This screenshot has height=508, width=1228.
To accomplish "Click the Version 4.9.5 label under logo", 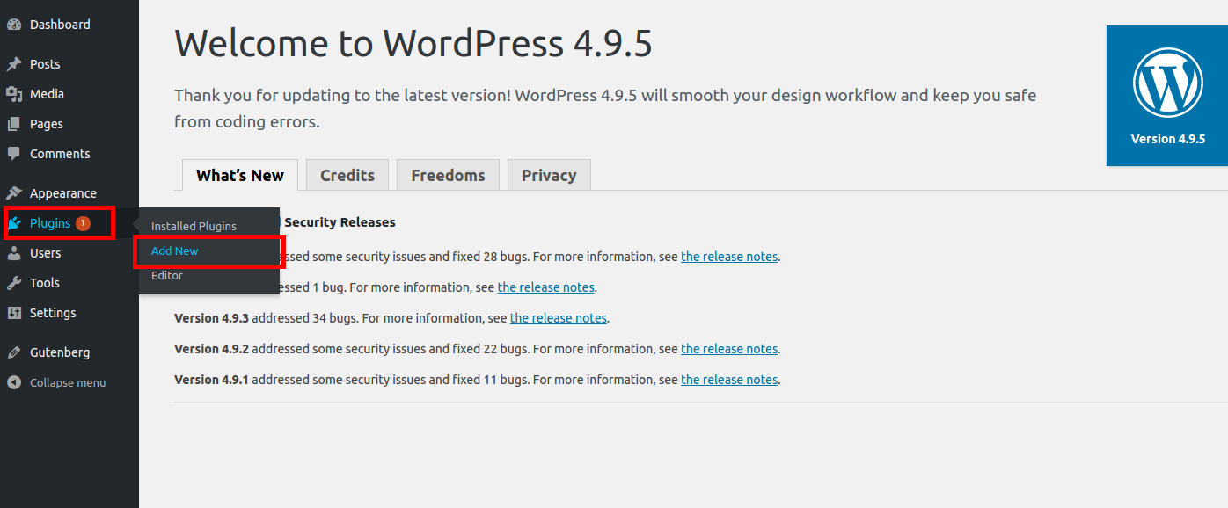I will [x=1167, y=139].
